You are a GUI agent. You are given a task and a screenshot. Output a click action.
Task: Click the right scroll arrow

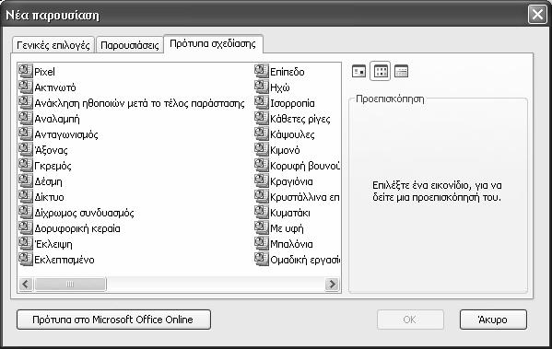[x=332, y=284]
